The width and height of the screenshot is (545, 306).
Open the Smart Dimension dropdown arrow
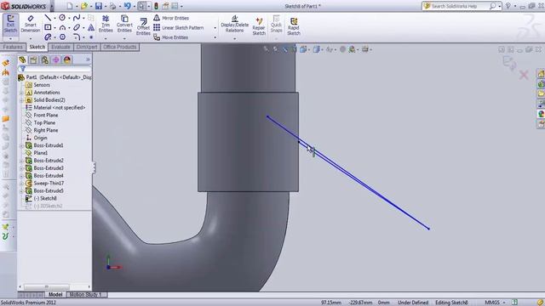[x=31, y=38]
